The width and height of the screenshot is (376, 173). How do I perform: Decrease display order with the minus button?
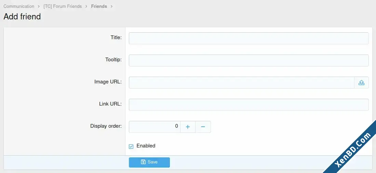click(203, 127)
